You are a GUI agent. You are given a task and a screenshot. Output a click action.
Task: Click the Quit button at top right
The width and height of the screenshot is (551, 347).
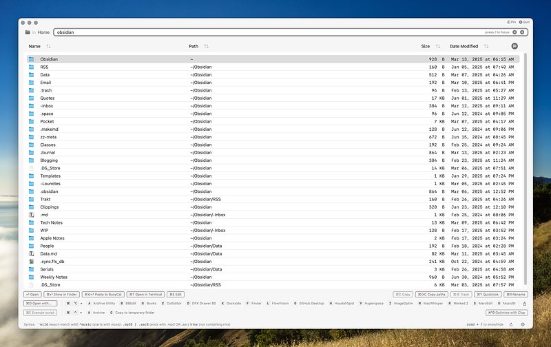[x=524, y=22]
